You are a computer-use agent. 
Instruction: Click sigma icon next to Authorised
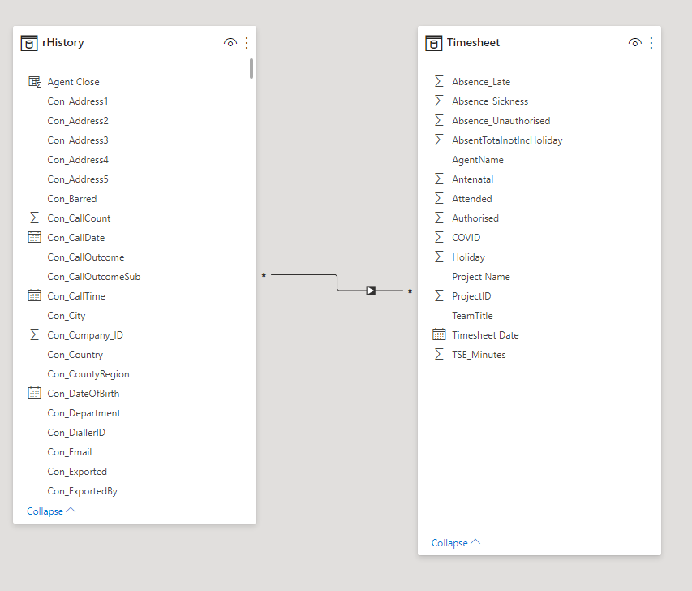pyautogui.click(x=439, y=218)
